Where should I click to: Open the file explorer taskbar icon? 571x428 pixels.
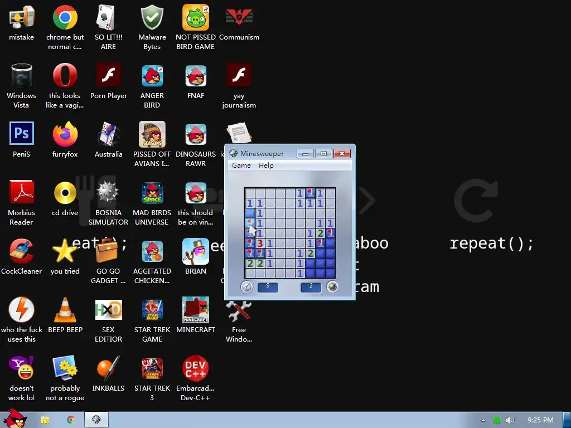(x=45, y=420)
